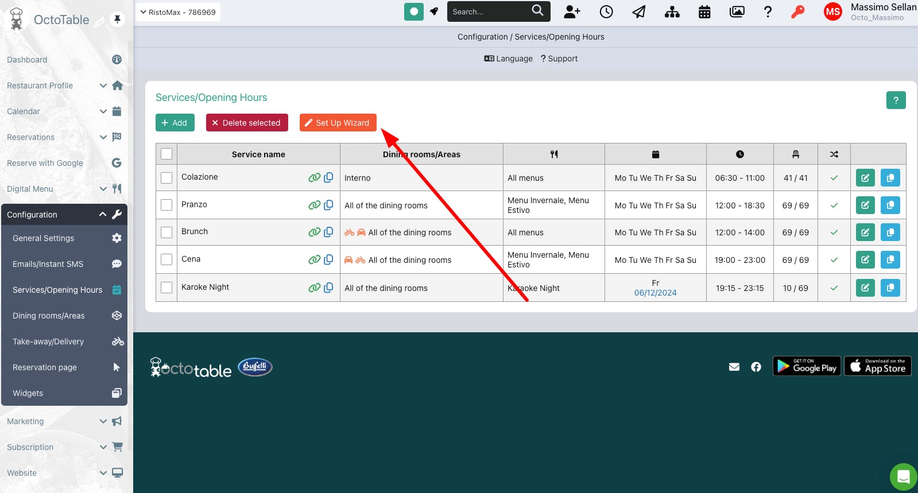Viewport: 918px width, 493px height.
Task: Open the RistoMax - 786969 restaurant dropdown
Action: 178,12
